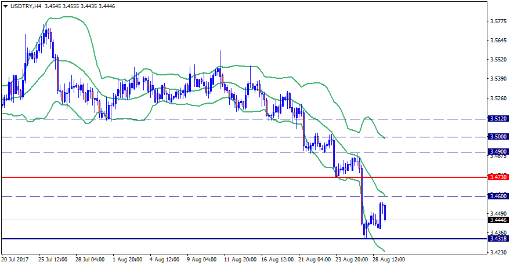Select the 3.4318 support price tag

click(498, 239)
